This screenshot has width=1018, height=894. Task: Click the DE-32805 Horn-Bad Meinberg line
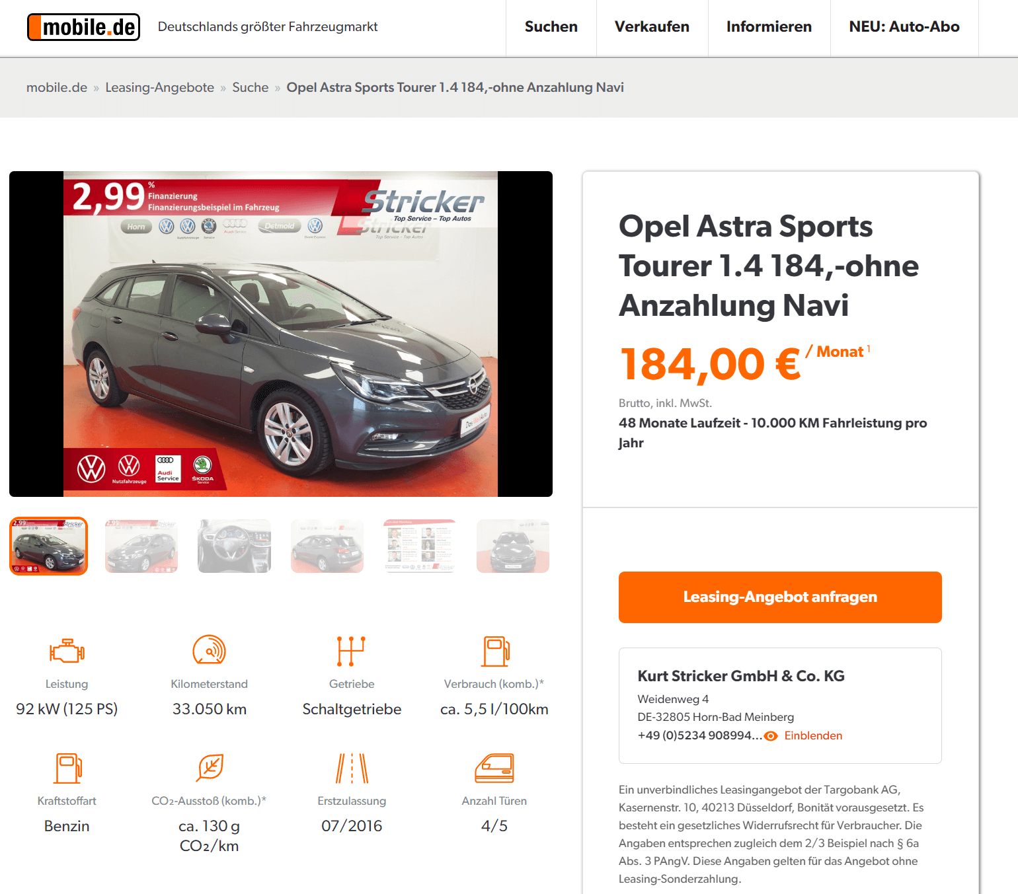coord(716,717)
